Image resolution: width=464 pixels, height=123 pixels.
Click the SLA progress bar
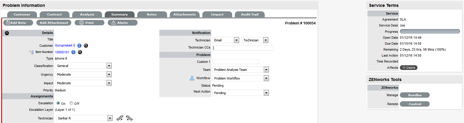[430, 31]
